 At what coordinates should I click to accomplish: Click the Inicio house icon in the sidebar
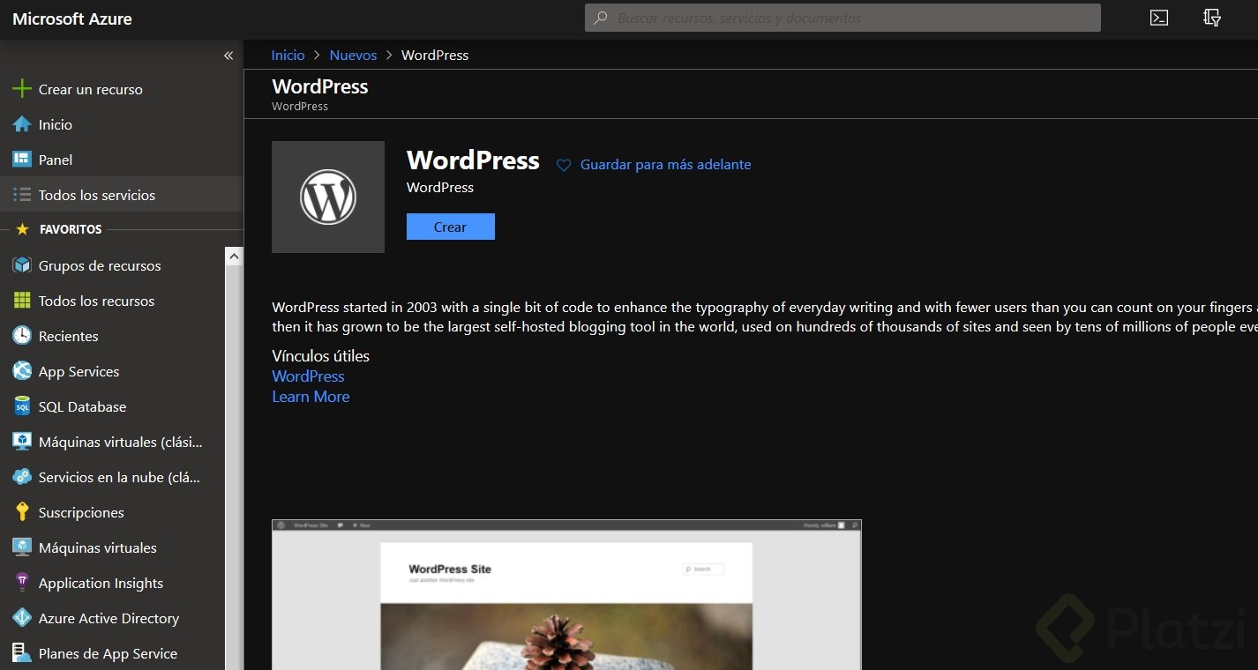[x=22, y=124]
